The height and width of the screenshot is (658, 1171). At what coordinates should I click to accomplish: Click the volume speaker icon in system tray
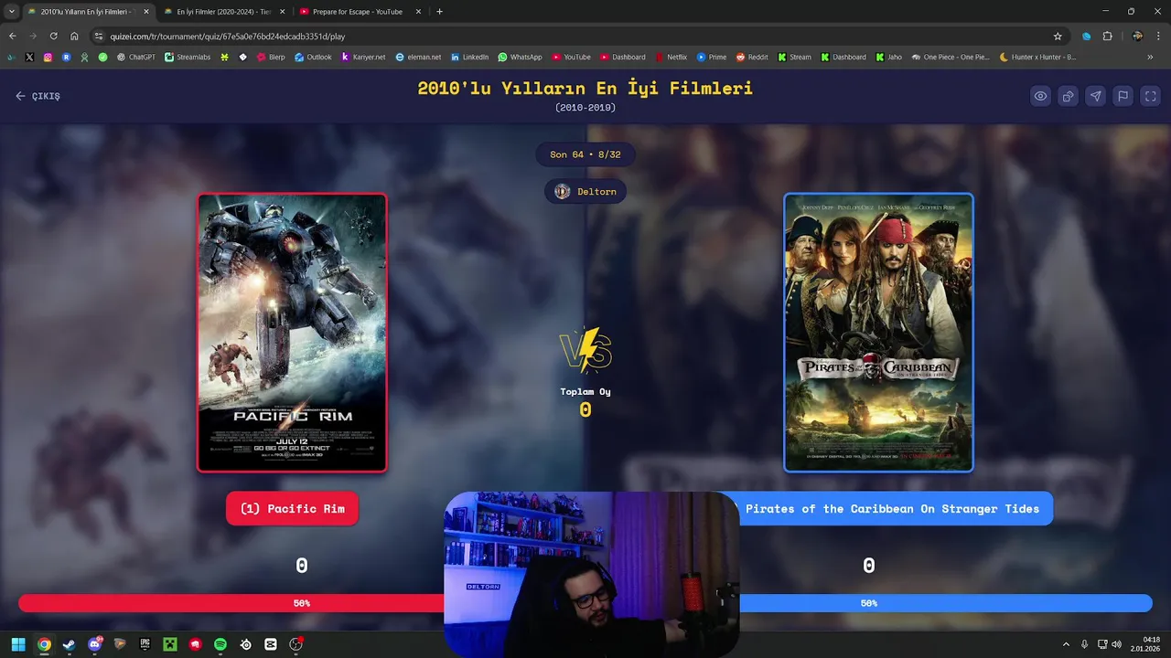1116,644
